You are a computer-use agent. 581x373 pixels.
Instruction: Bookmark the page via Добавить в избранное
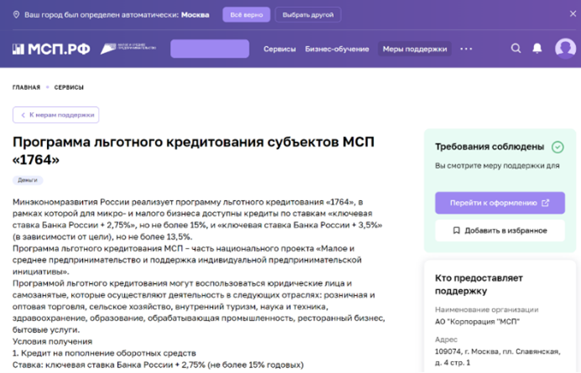[x=500, y=230]
